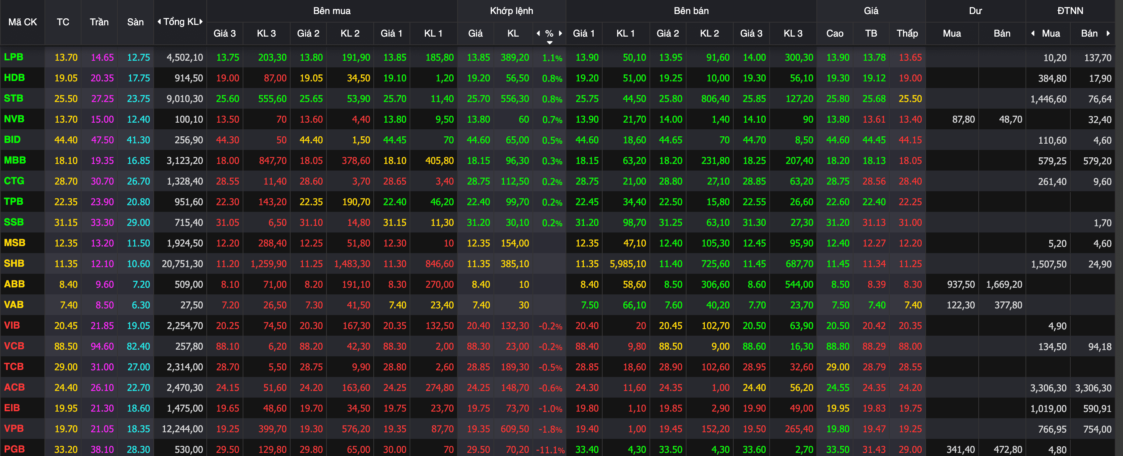Click SHB total volume "20,751,30"
The width and height of the screenshot is (1123, 456).
(x=182, y=264)
